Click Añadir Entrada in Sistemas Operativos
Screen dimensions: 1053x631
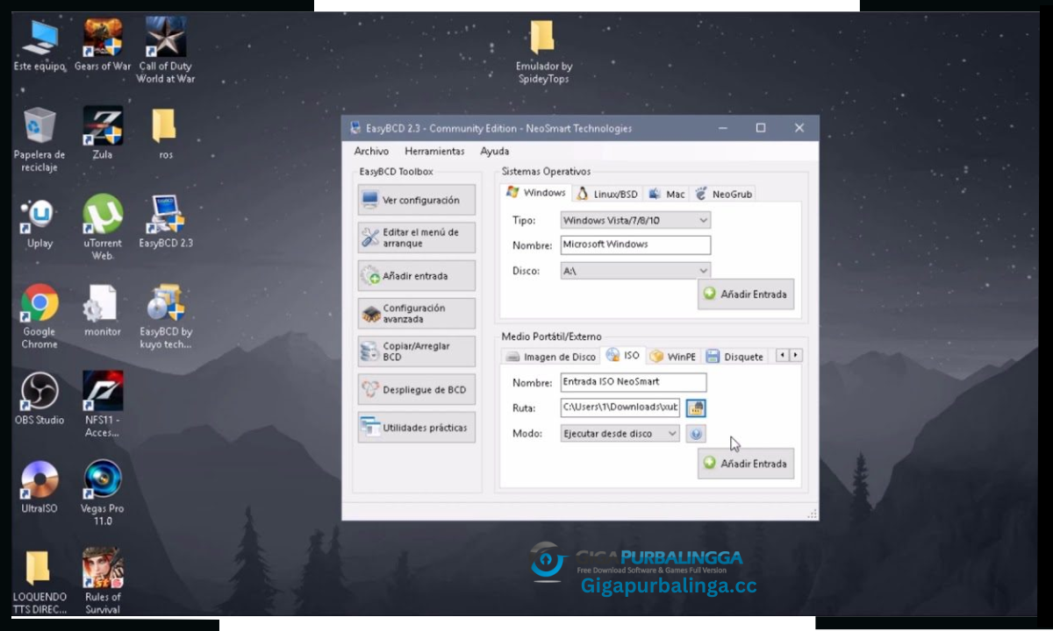click(746, 294)
